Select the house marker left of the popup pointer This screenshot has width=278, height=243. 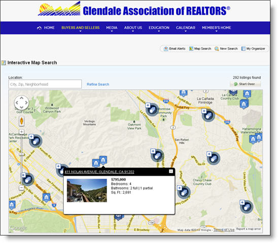coord(96,163)
